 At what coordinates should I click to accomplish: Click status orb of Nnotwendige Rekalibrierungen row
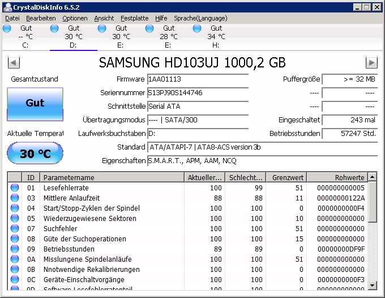tap(15, 269)
